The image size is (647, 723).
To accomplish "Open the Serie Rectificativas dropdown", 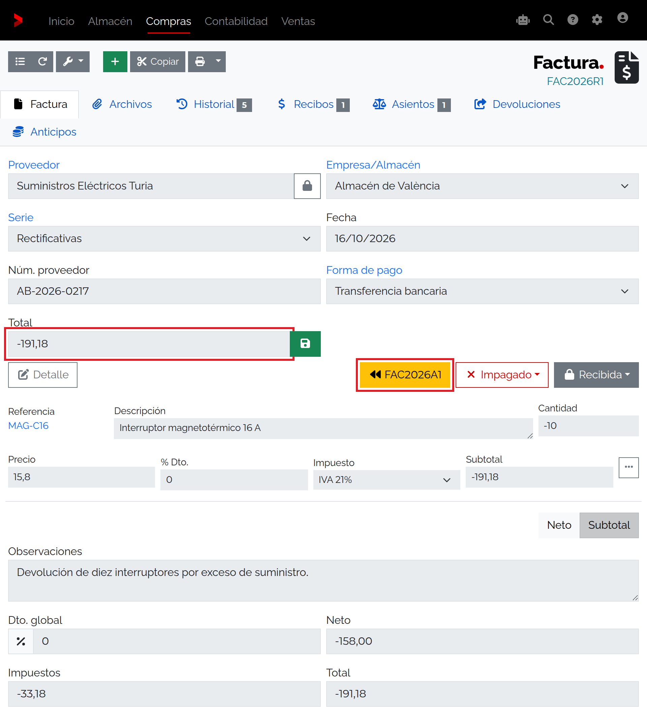I will pyautogui.click(x=164, y=239).
